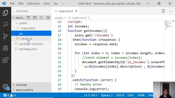175x98 pixels.
Task: Split the editor to the right
Action: coord(164,11)
